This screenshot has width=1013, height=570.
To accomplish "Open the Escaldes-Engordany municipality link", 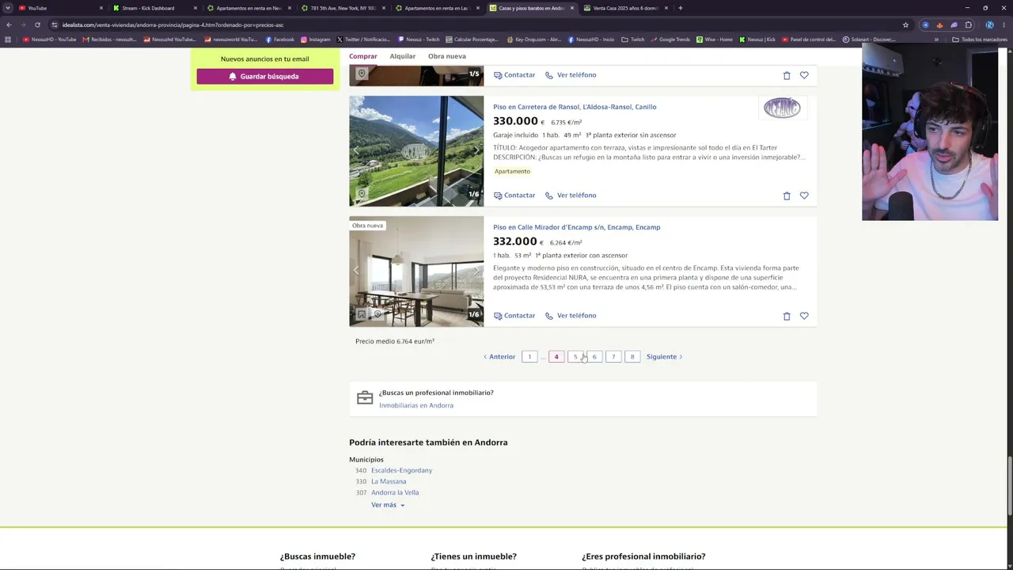I will (401, 470).
